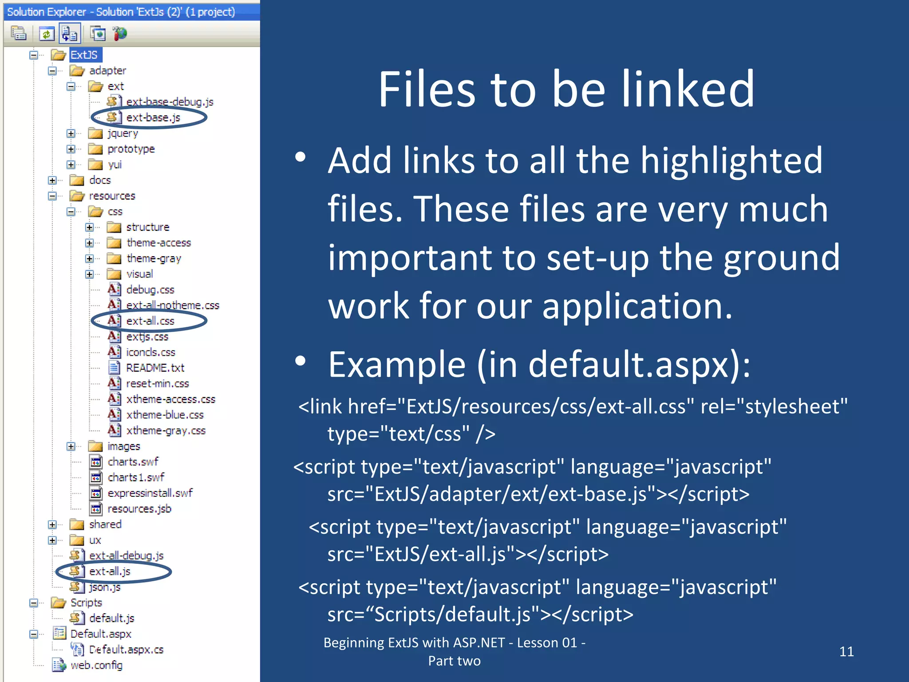This screenshot has width=909, height=682.
Task: Click the resources.jsb file icon
Action: point(96,509)
